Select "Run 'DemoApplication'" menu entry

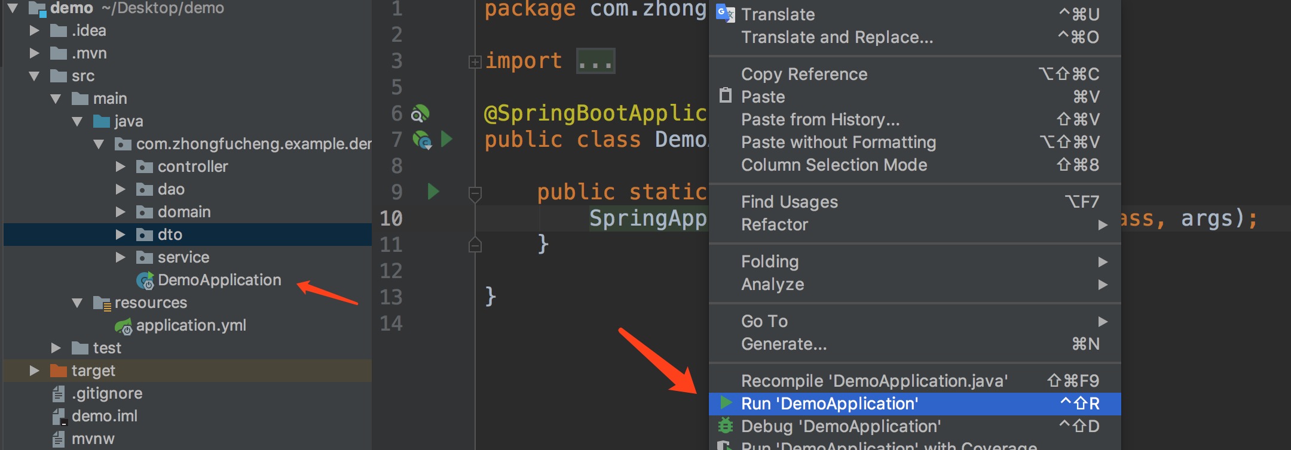coord(914,403)
